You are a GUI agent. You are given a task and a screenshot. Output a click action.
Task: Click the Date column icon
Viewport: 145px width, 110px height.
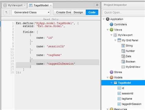[123, 56]
